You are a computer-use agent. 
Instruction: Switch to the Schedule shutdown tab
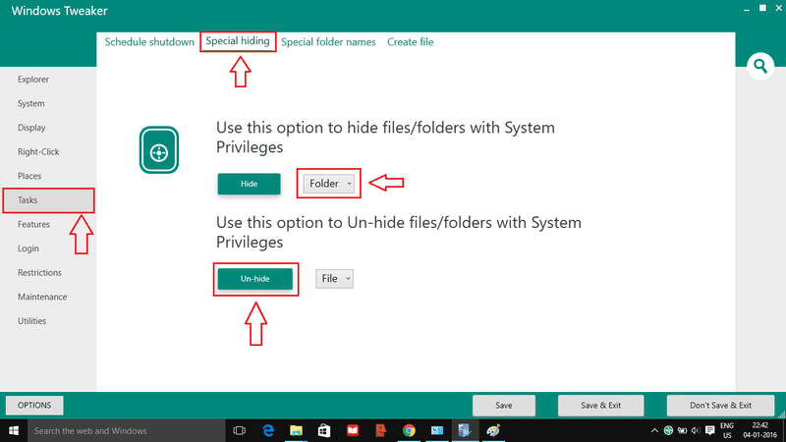149,42
